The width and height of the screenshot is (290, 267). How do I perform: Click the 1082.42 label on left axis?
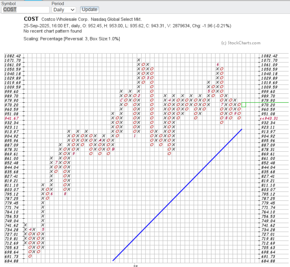pos(13,56)
